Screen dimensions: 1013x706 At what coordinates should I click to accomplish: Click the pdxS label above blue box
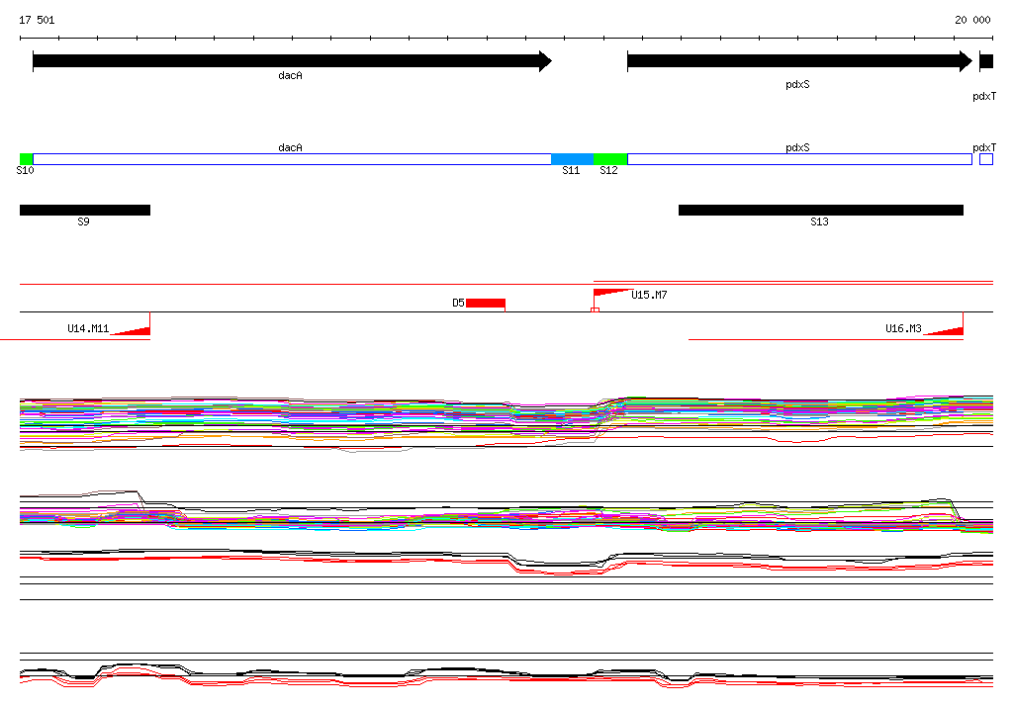click(797, 148)
